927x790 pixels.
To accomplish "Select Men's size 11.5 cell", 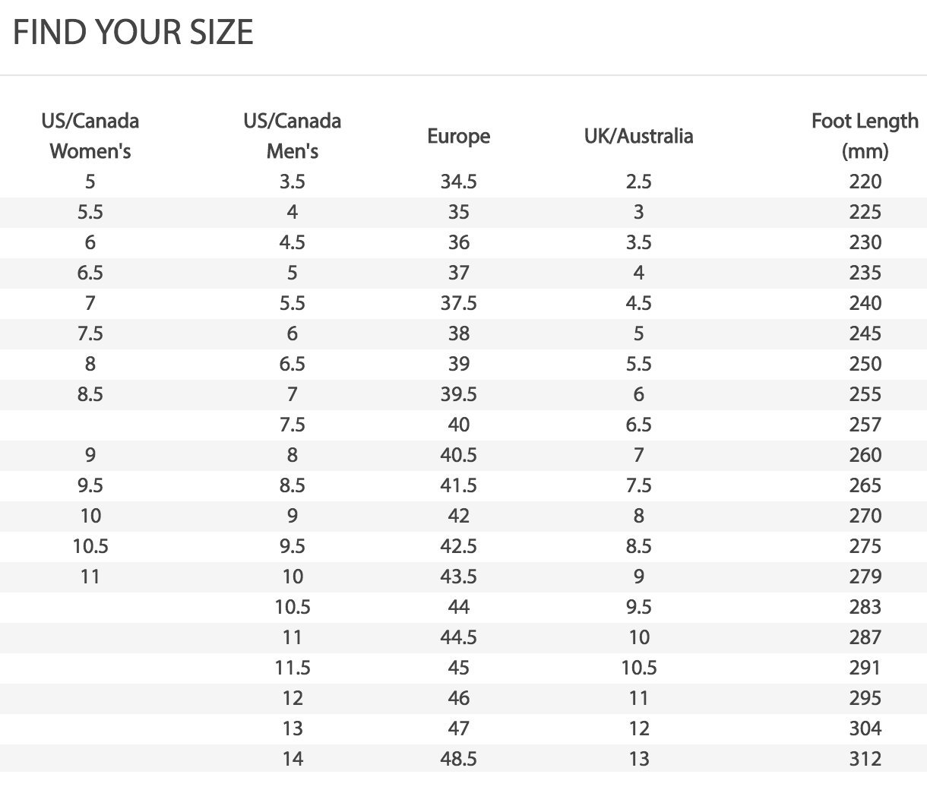I will point(293,668).
